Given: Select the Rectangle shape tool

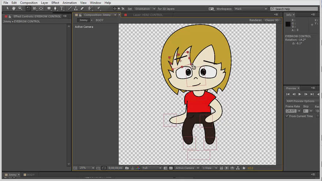Looking at the screenshot, I should pyautogui.click(x=49, y=9).
